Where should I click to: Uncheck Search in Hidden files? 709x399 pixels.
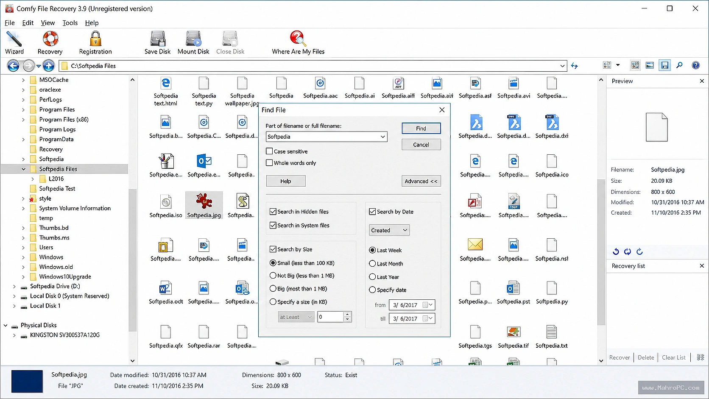(273, 212)
